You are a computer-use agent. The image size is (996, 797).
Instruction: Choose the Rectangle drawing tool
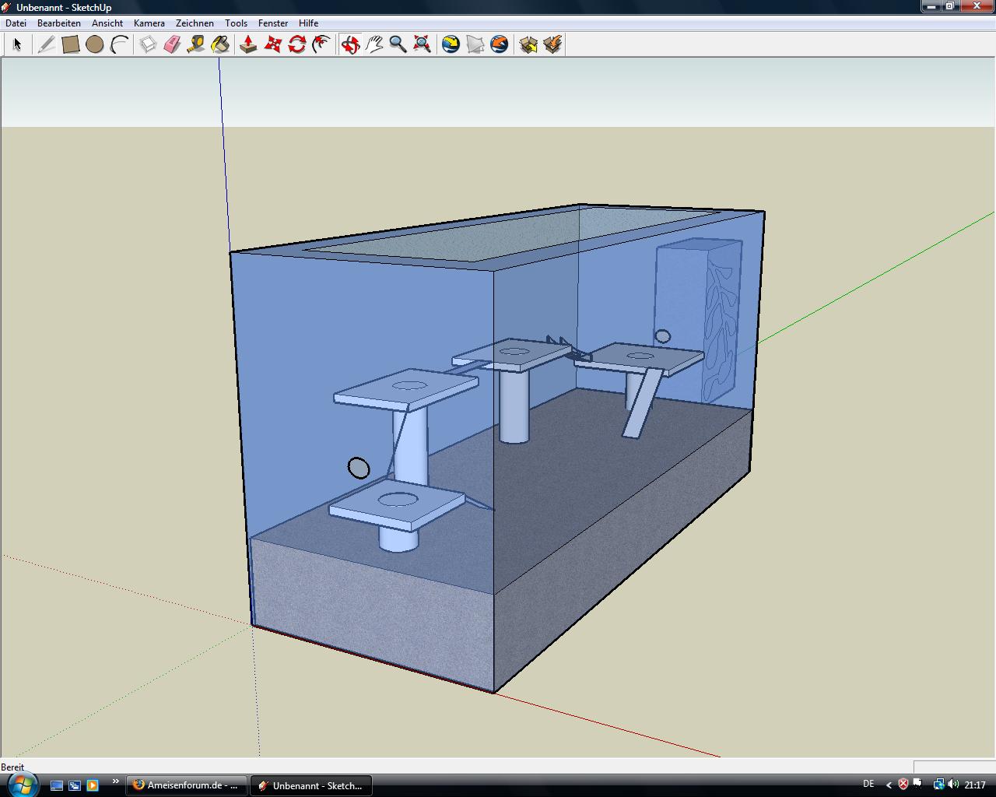(x=71, y=44)
